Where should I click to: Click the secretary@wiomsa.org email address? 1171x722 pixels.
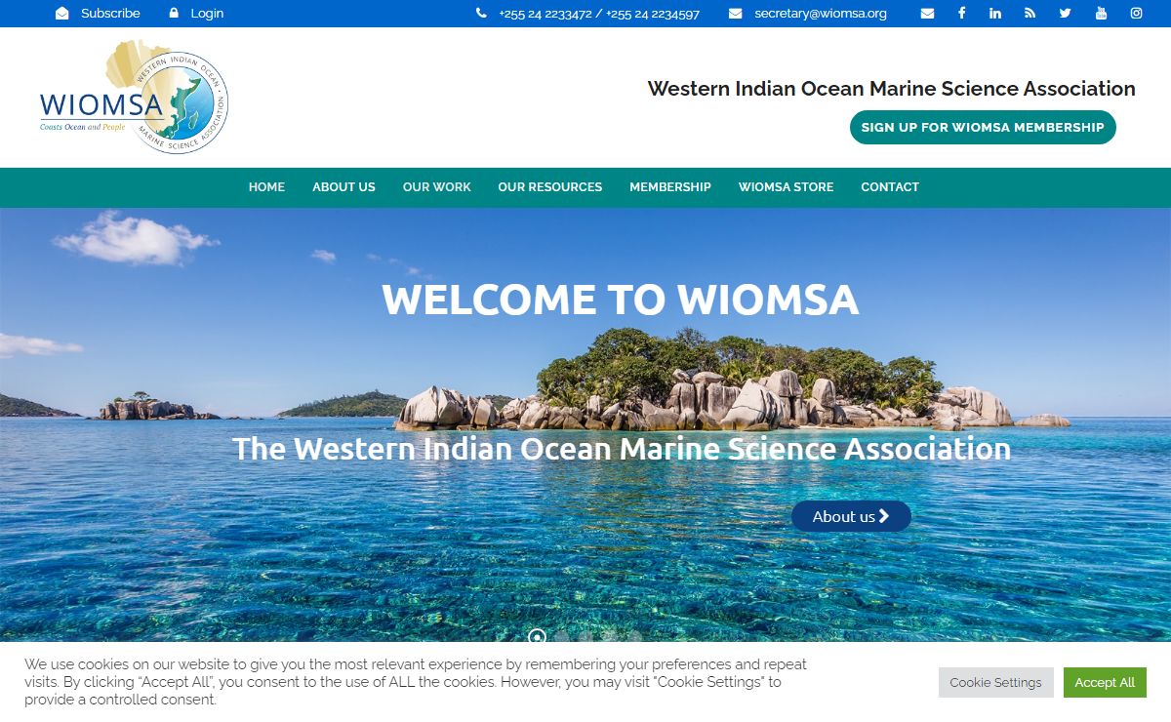[x=821, y=14]
